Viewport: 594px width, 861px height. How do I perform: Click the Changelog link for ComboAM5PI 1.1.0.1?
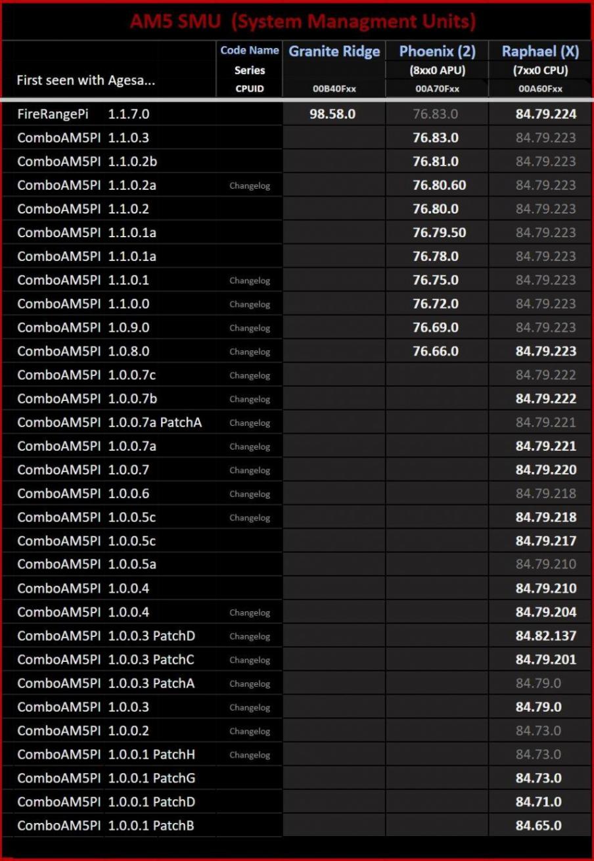pyautogui.click(x=250, y=281)
